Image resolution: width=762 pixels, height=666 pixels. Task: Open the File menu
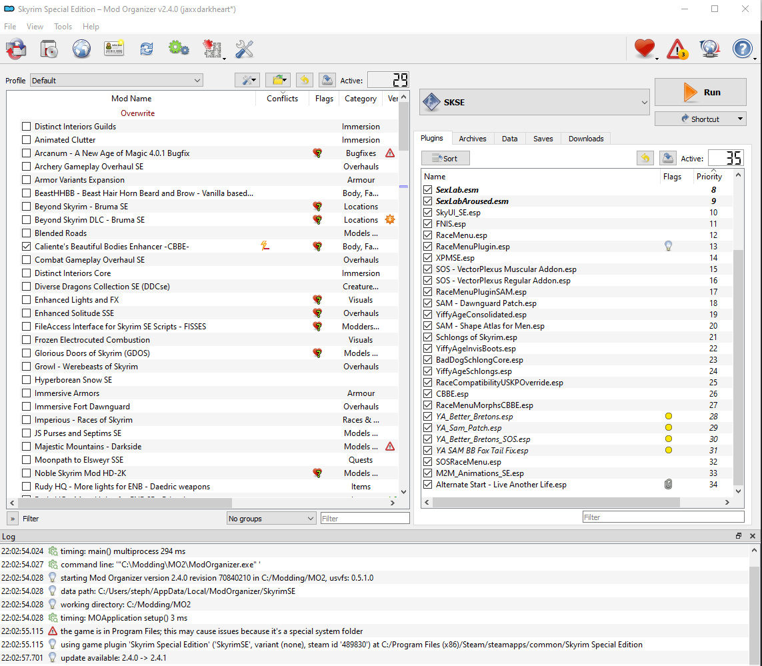[10, 26]
